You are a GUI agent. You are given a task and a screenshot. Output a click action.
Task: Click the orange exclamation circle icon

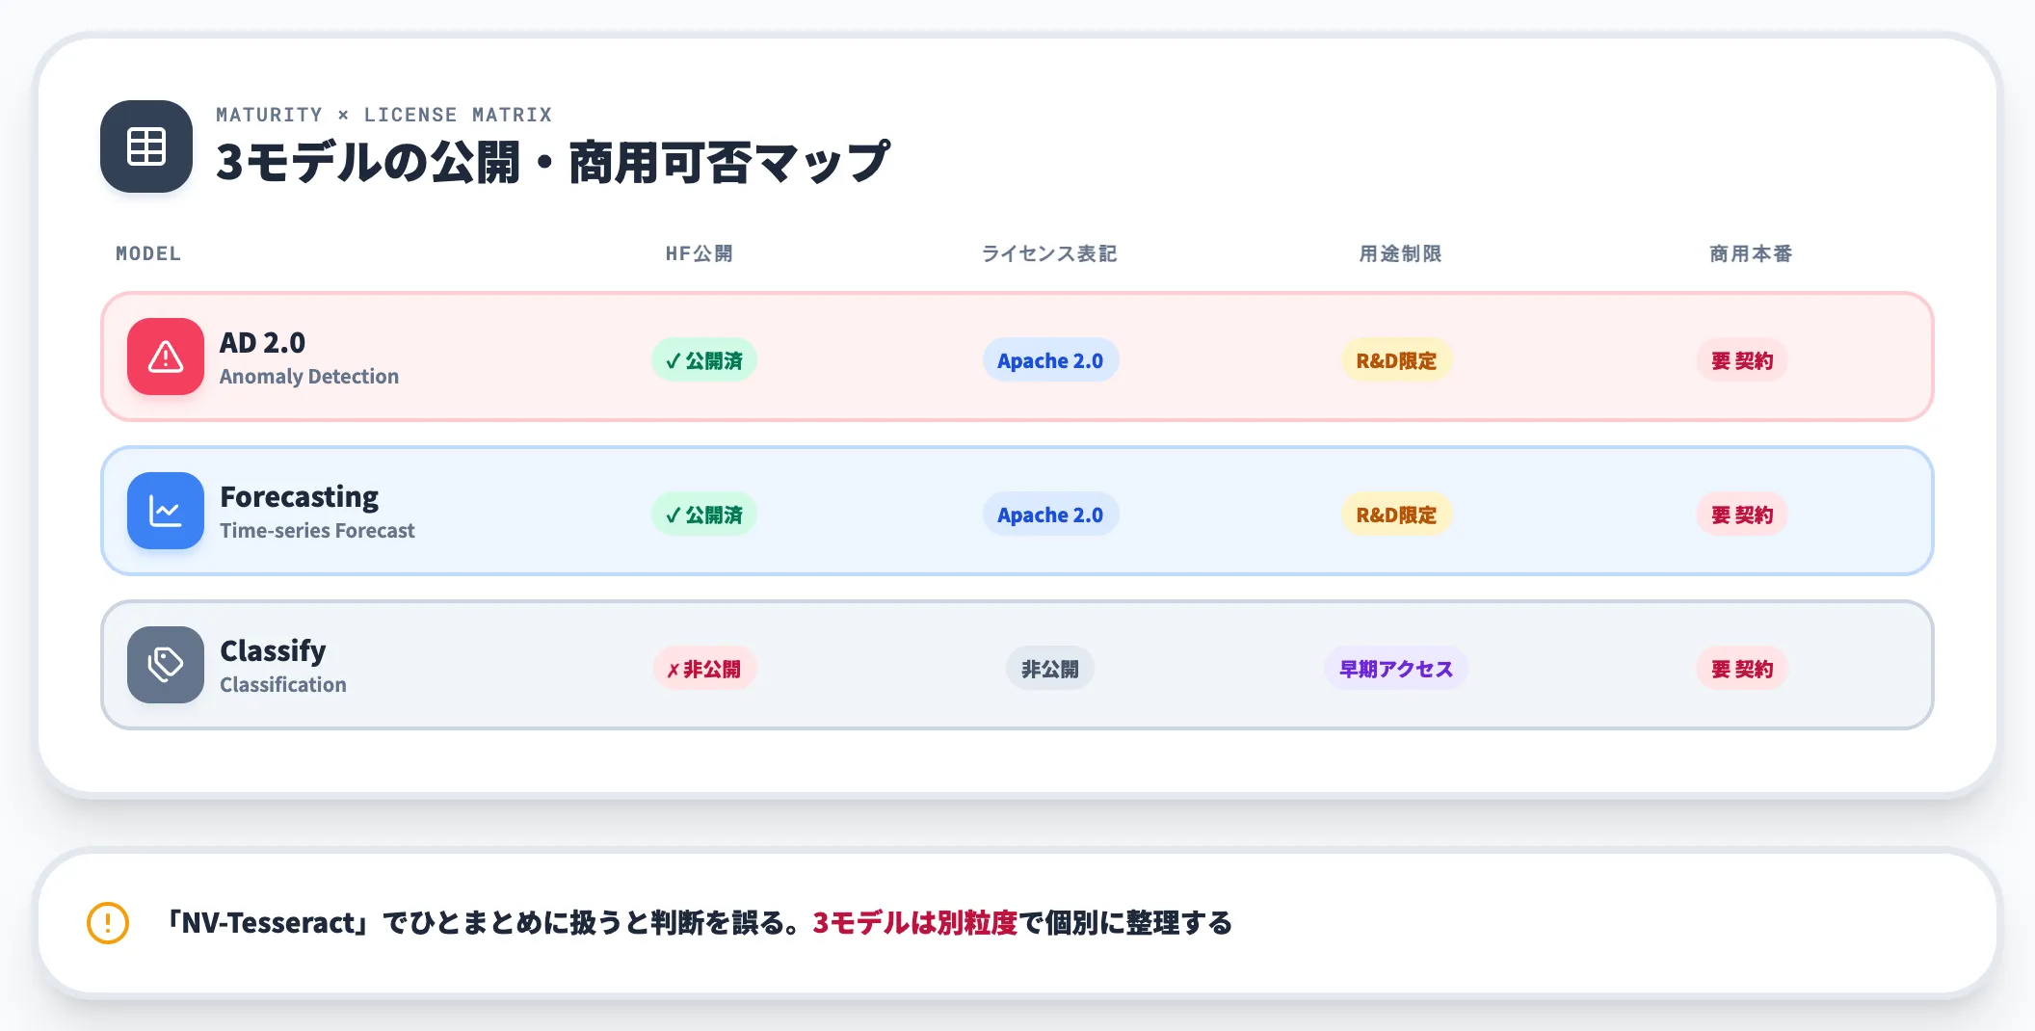(108, 923)
